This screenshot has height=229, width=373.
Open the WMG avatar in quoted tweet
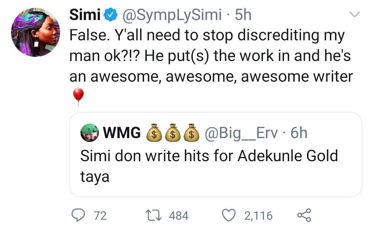coord(88,133)
